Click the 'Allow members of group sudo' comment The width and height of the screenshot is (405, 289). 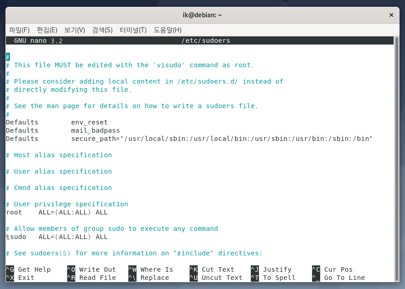[112, 229]
